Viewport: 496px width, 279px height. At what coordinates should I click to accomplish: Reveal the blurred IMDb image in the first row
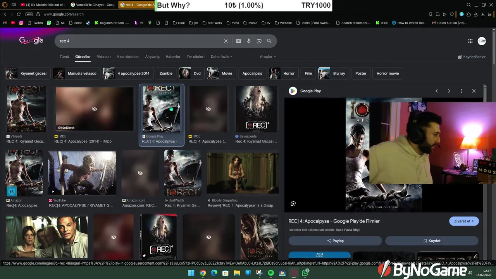[x=94, y=109]
